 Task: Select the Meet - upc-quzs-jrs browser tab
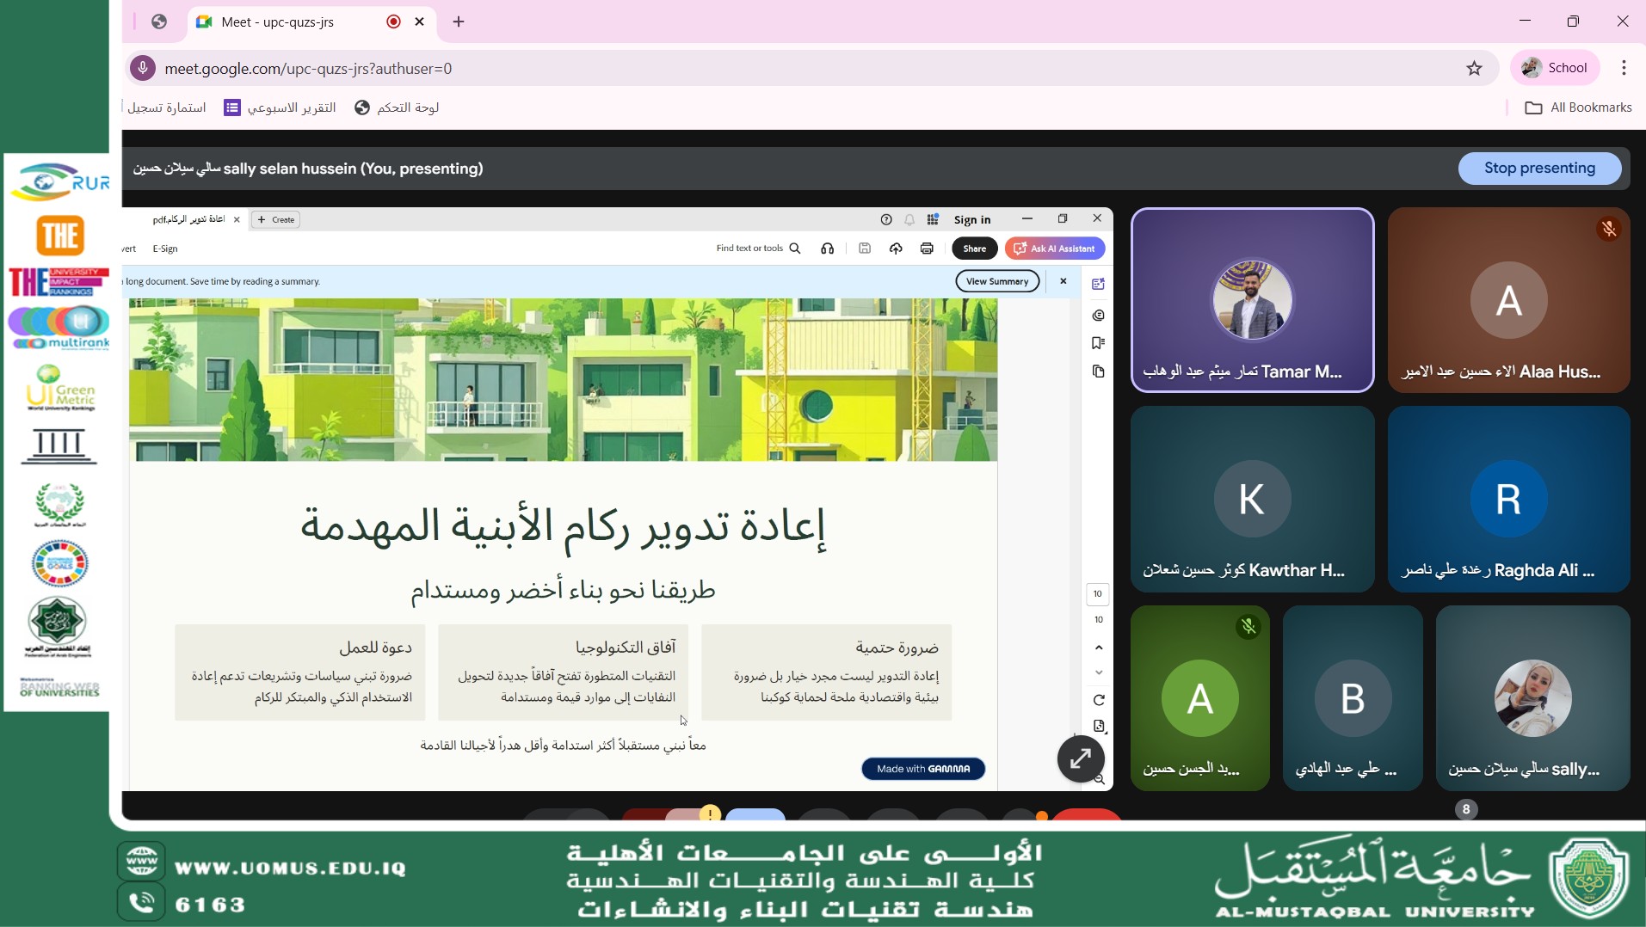293,22
